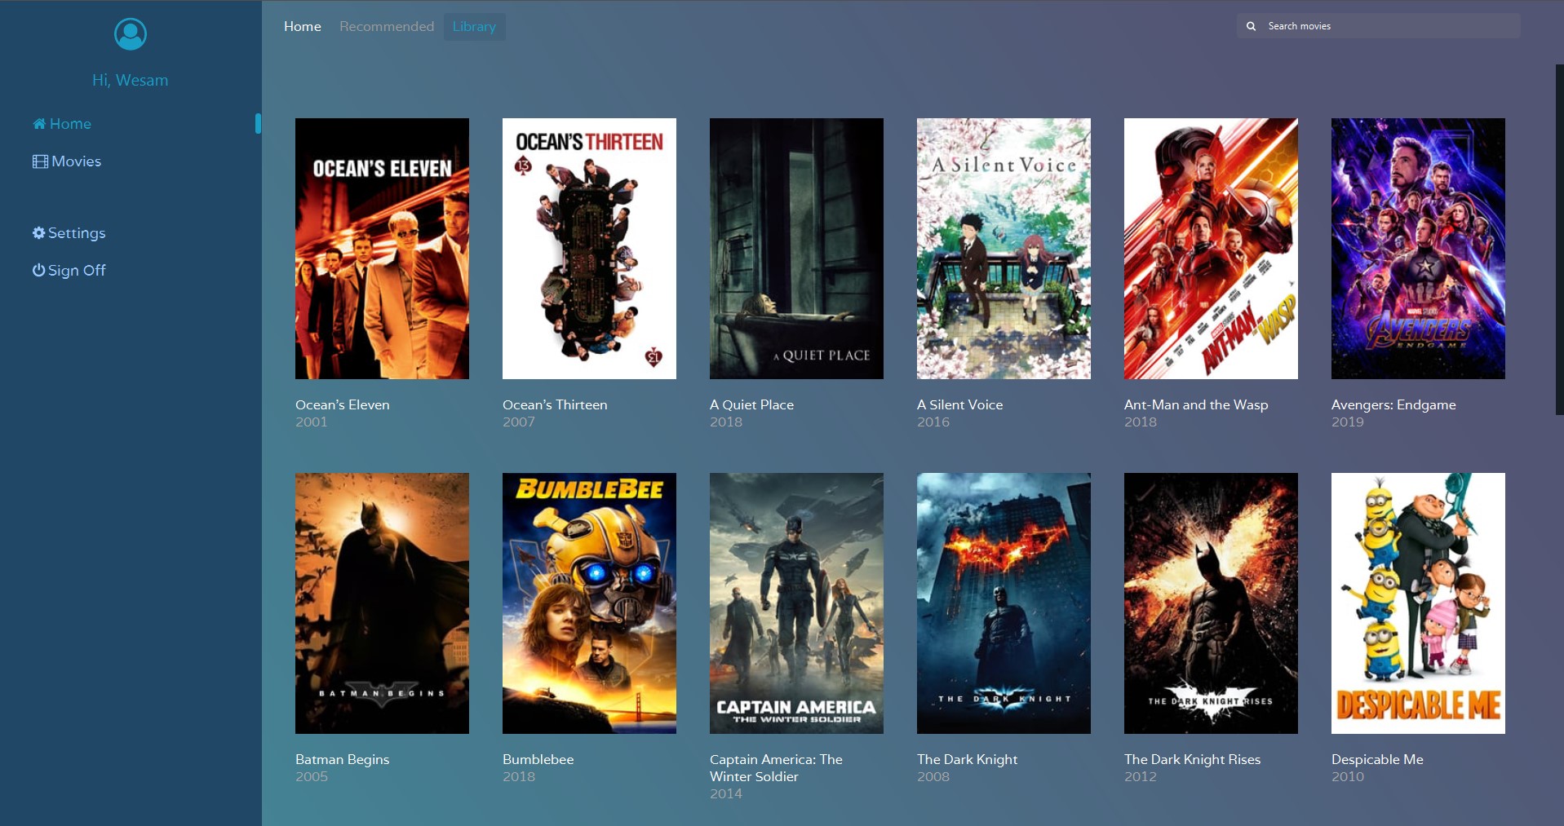1564x826 pixels.
Task: Open The Dark Knight Rises poster
Action: [1211, 603]
